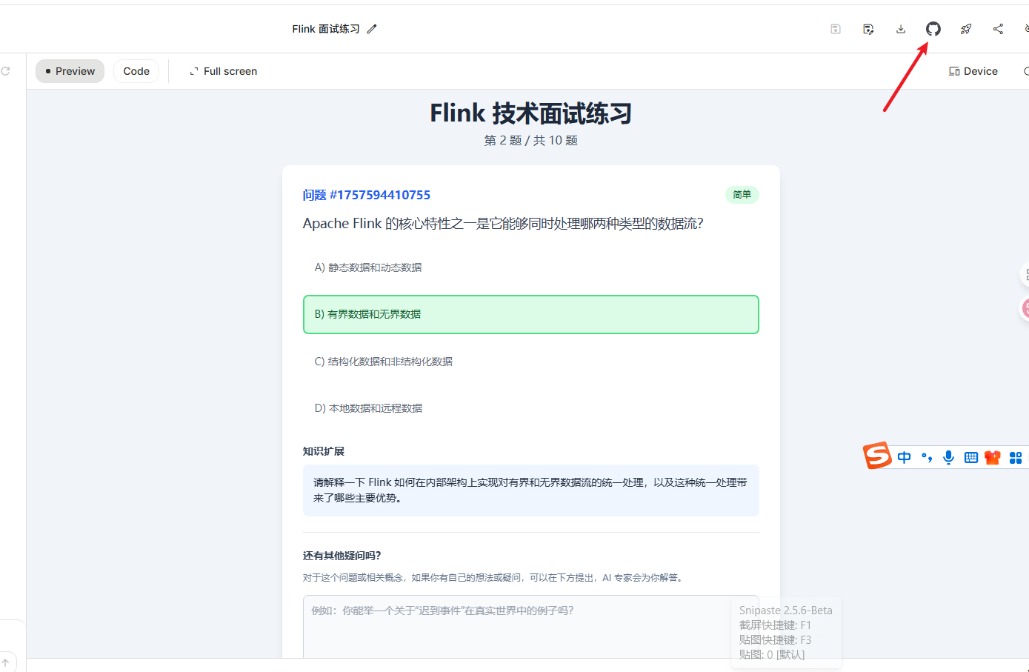This screenshot has width=1029, height=672.
Task: Deploy the app with the rocket icon
Action: pos(966,29)
